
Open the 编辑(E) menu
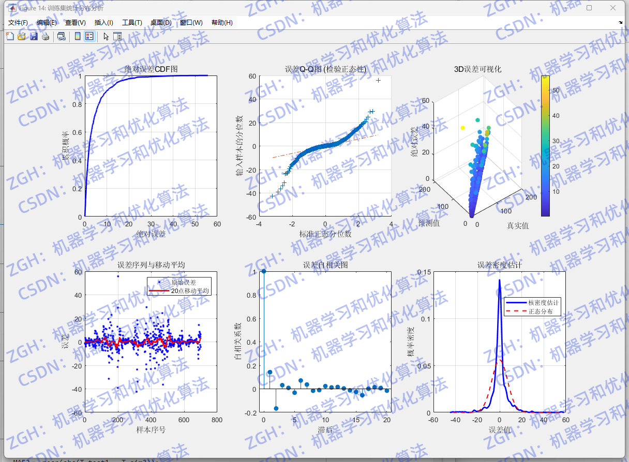[47, 23]
